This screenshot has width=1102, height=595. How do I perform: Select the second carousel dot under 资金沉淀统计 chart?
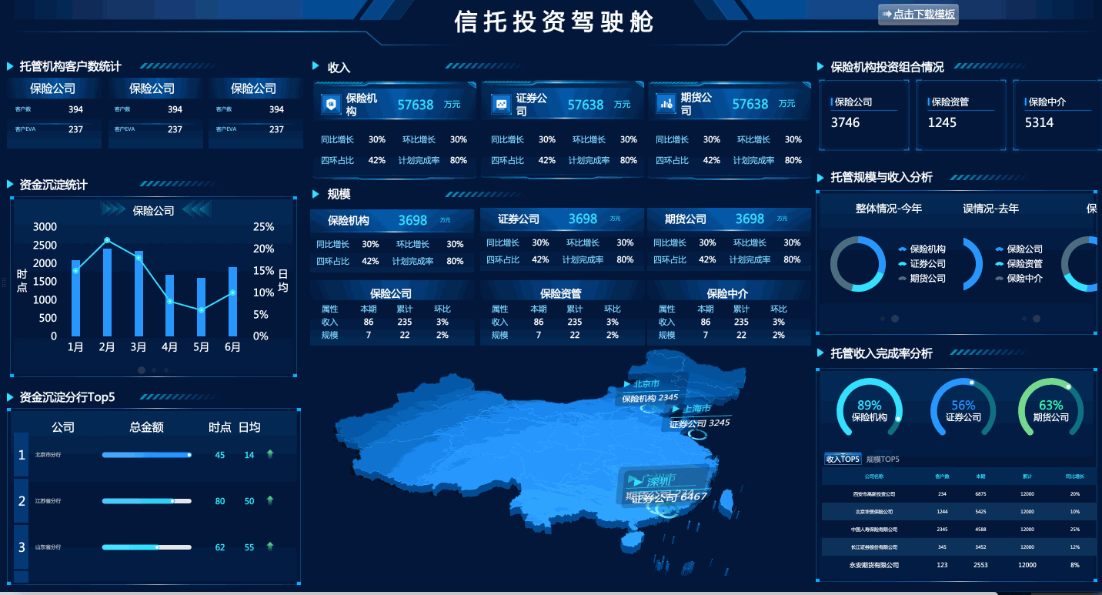[154, 370]
